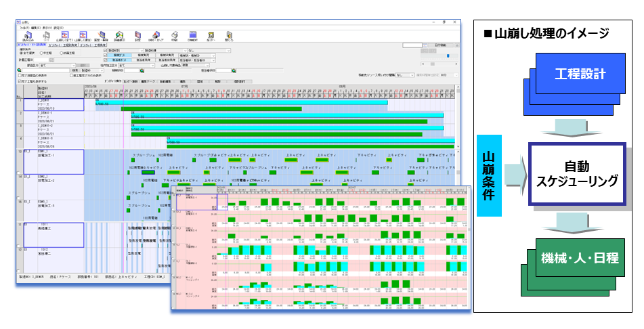Click the 山崩し app icon in the title bar

pyautogui.click(x=19, y=22)
